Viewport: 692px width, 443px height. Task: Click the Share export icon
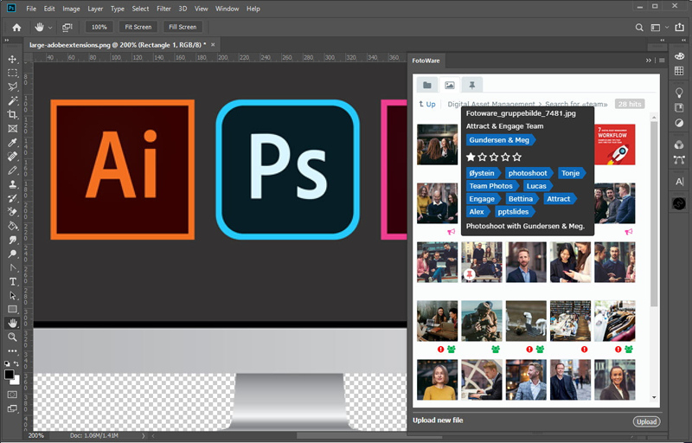click(679, 28)
